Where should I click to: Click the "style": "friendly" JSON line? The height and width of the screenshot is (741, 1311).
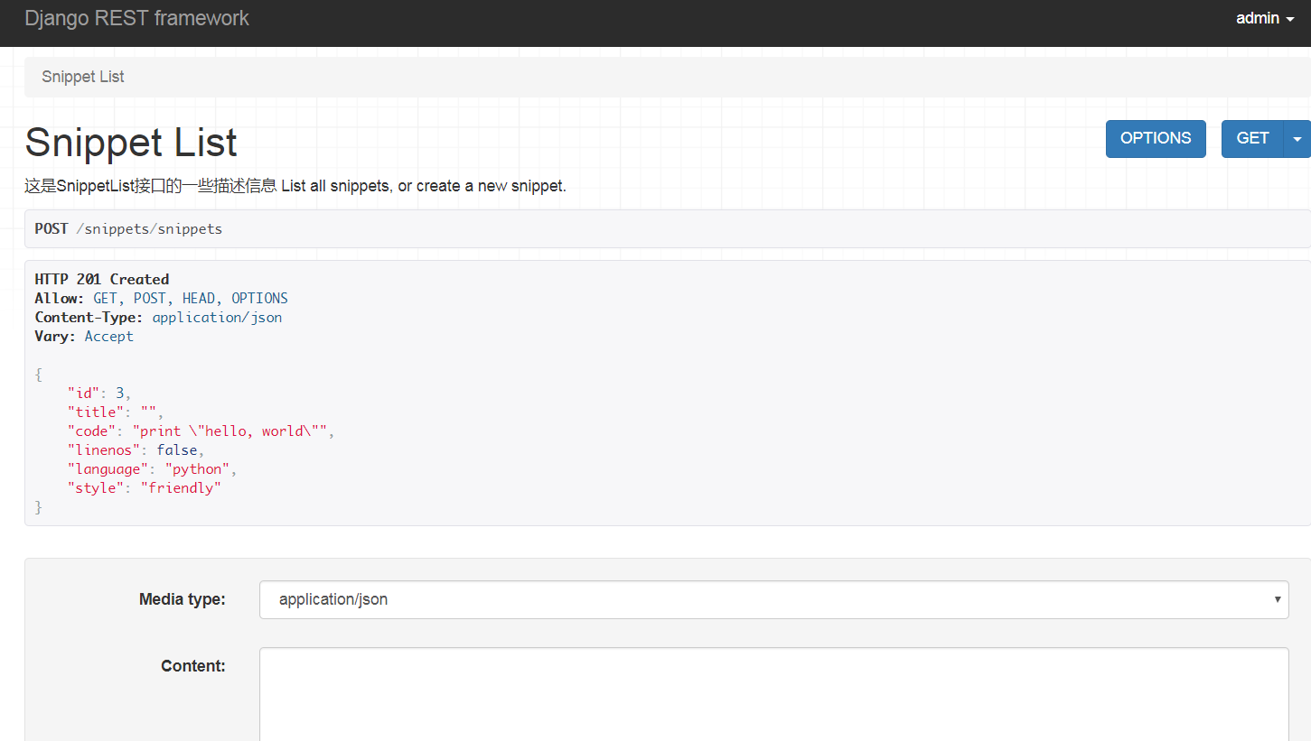click(x=145, y=487)
